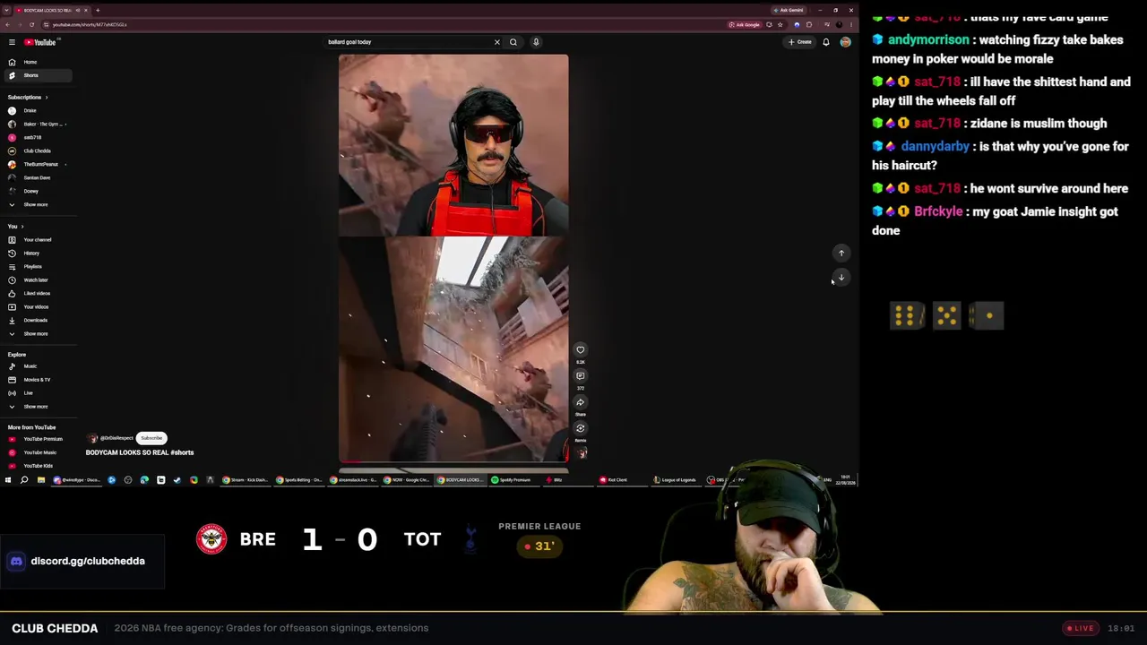Image resolution: width=1147 pixels, height=645 pixels.
Task: Click the Create button
Action: click(x=799, y=42)
